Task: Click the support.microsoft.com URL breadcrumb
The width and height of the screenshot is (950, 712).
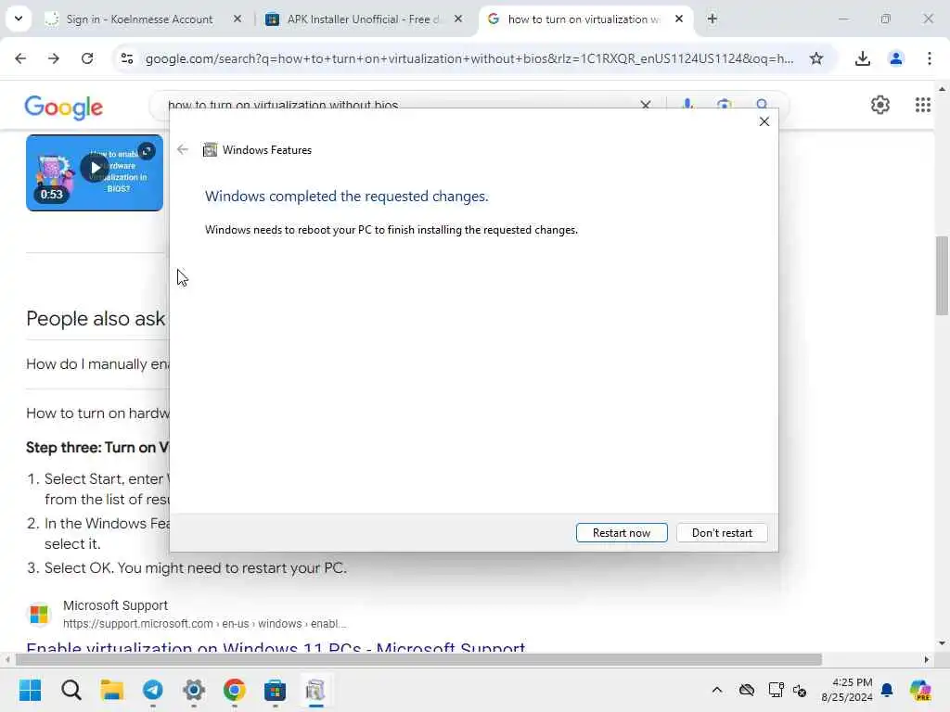Action: point(205,624)
